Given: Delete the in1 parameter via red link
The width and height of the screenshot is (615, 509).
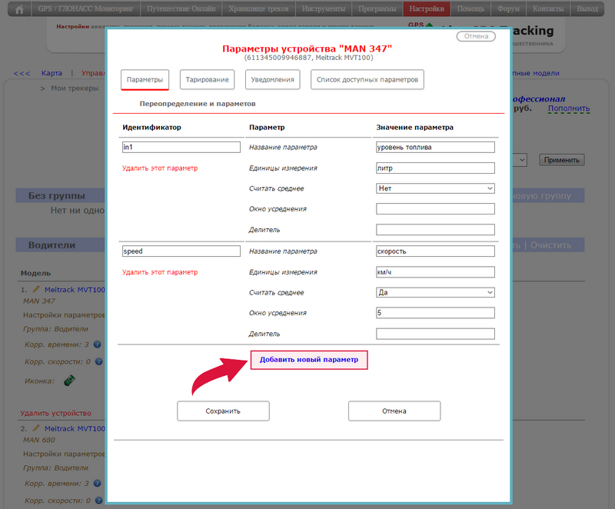Looking at the screenshot, I should coord(160,168).
